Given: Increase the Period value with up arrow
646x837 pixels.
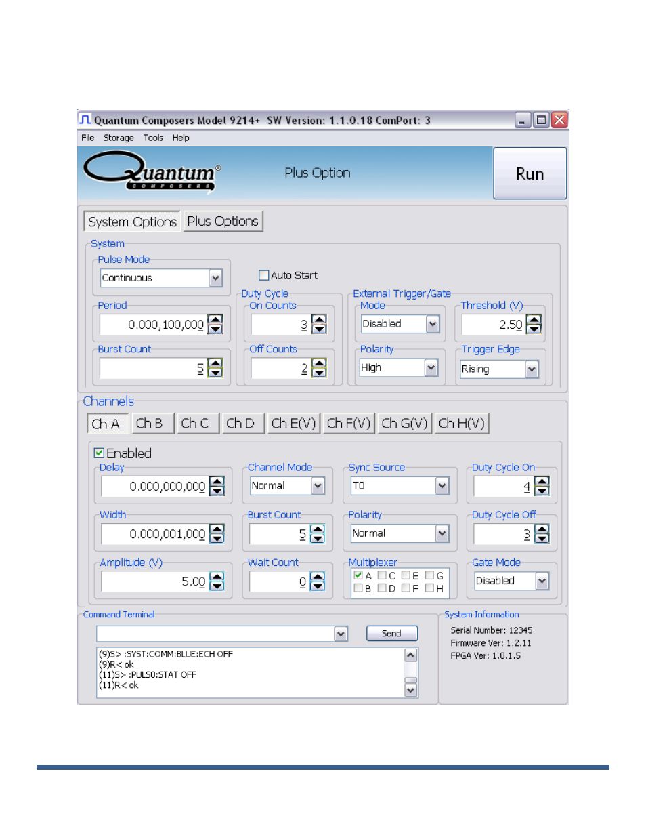Looking at the screenshot, I should [215, 320].
